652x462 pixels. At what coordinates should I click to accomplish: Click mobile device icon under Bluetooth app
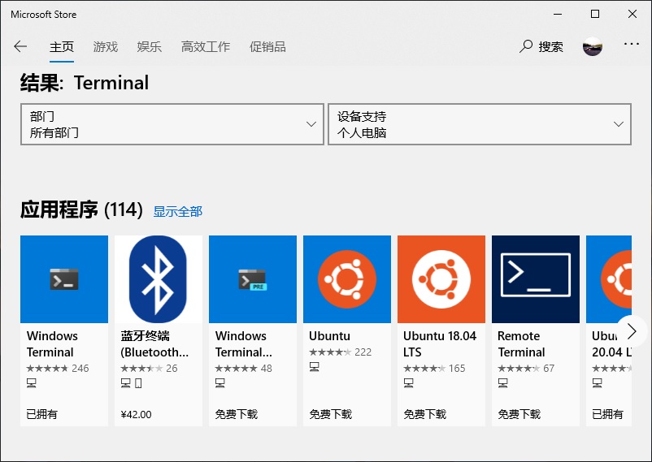tap(138, 382)
